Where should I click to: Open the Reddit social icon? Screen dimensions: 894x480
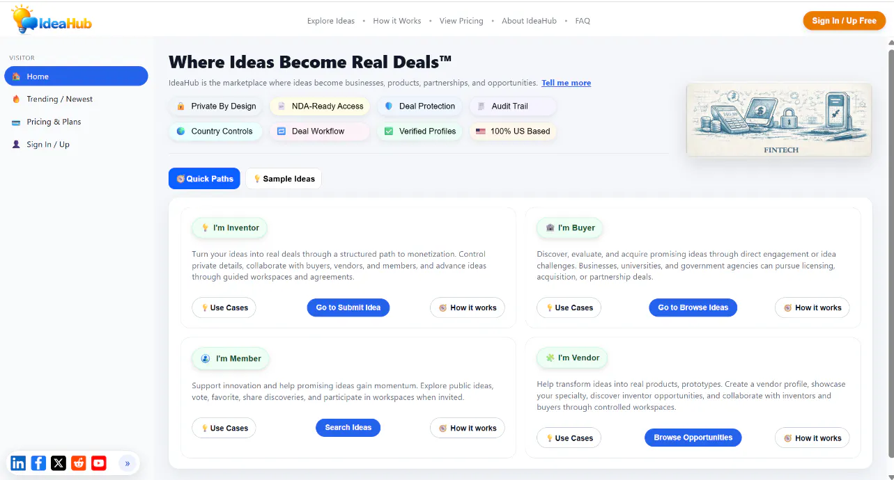(x=79, y=463)
